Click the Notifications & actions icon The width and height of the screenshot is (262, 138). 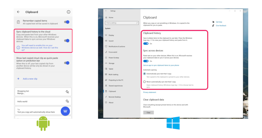tap(106, 46)
